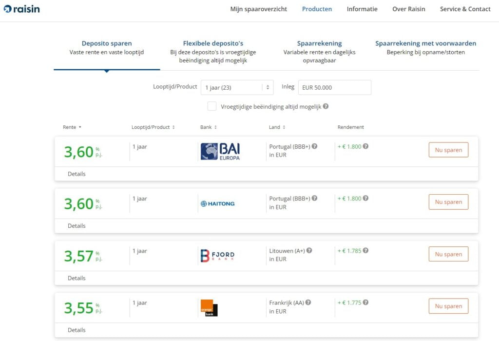The image size is (499, 341).
Task: Click Nu sparen for BAI Europa
Action: click(x=448, y=150)
